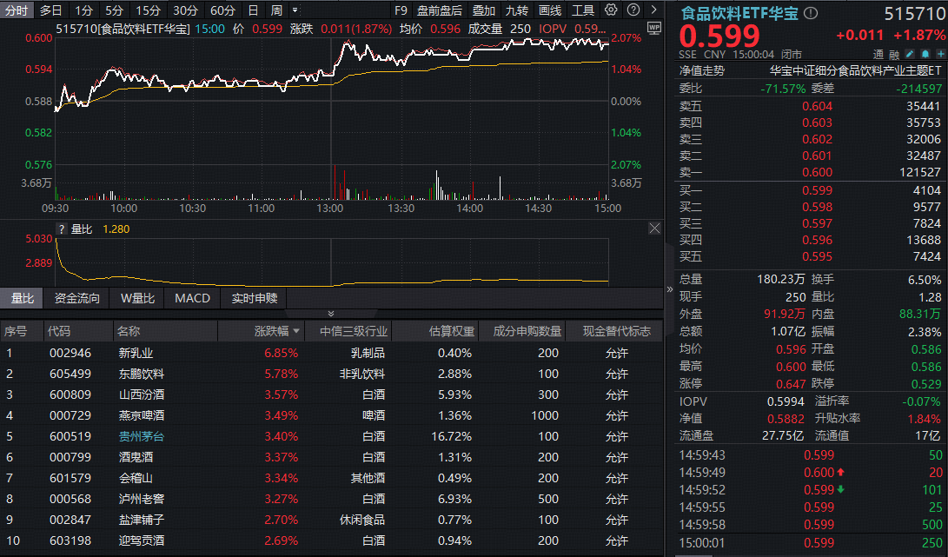Click the info icon beside 食品饮料ETF华宝

pyautogui.click(x=811, y=14)
